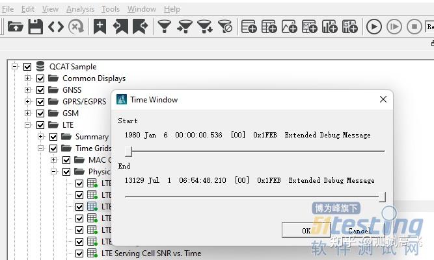Open log file with folder icon
Viewport: 434px width, 260px height.
tap(15, 27)
